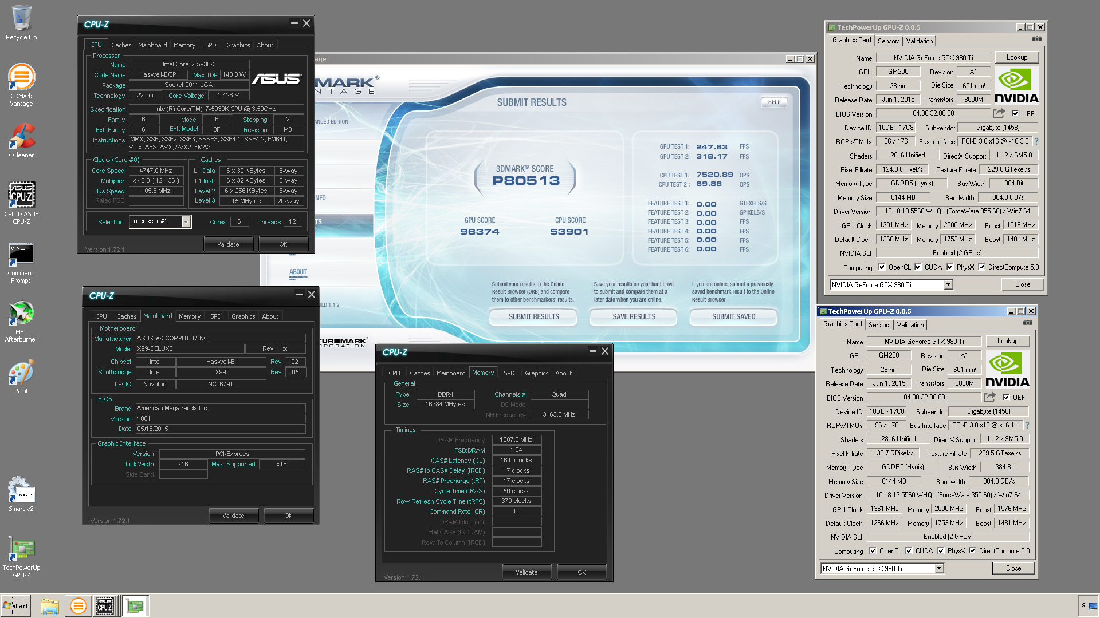Click BIOS export icon in upper GPU-Z

coord(999,113)
